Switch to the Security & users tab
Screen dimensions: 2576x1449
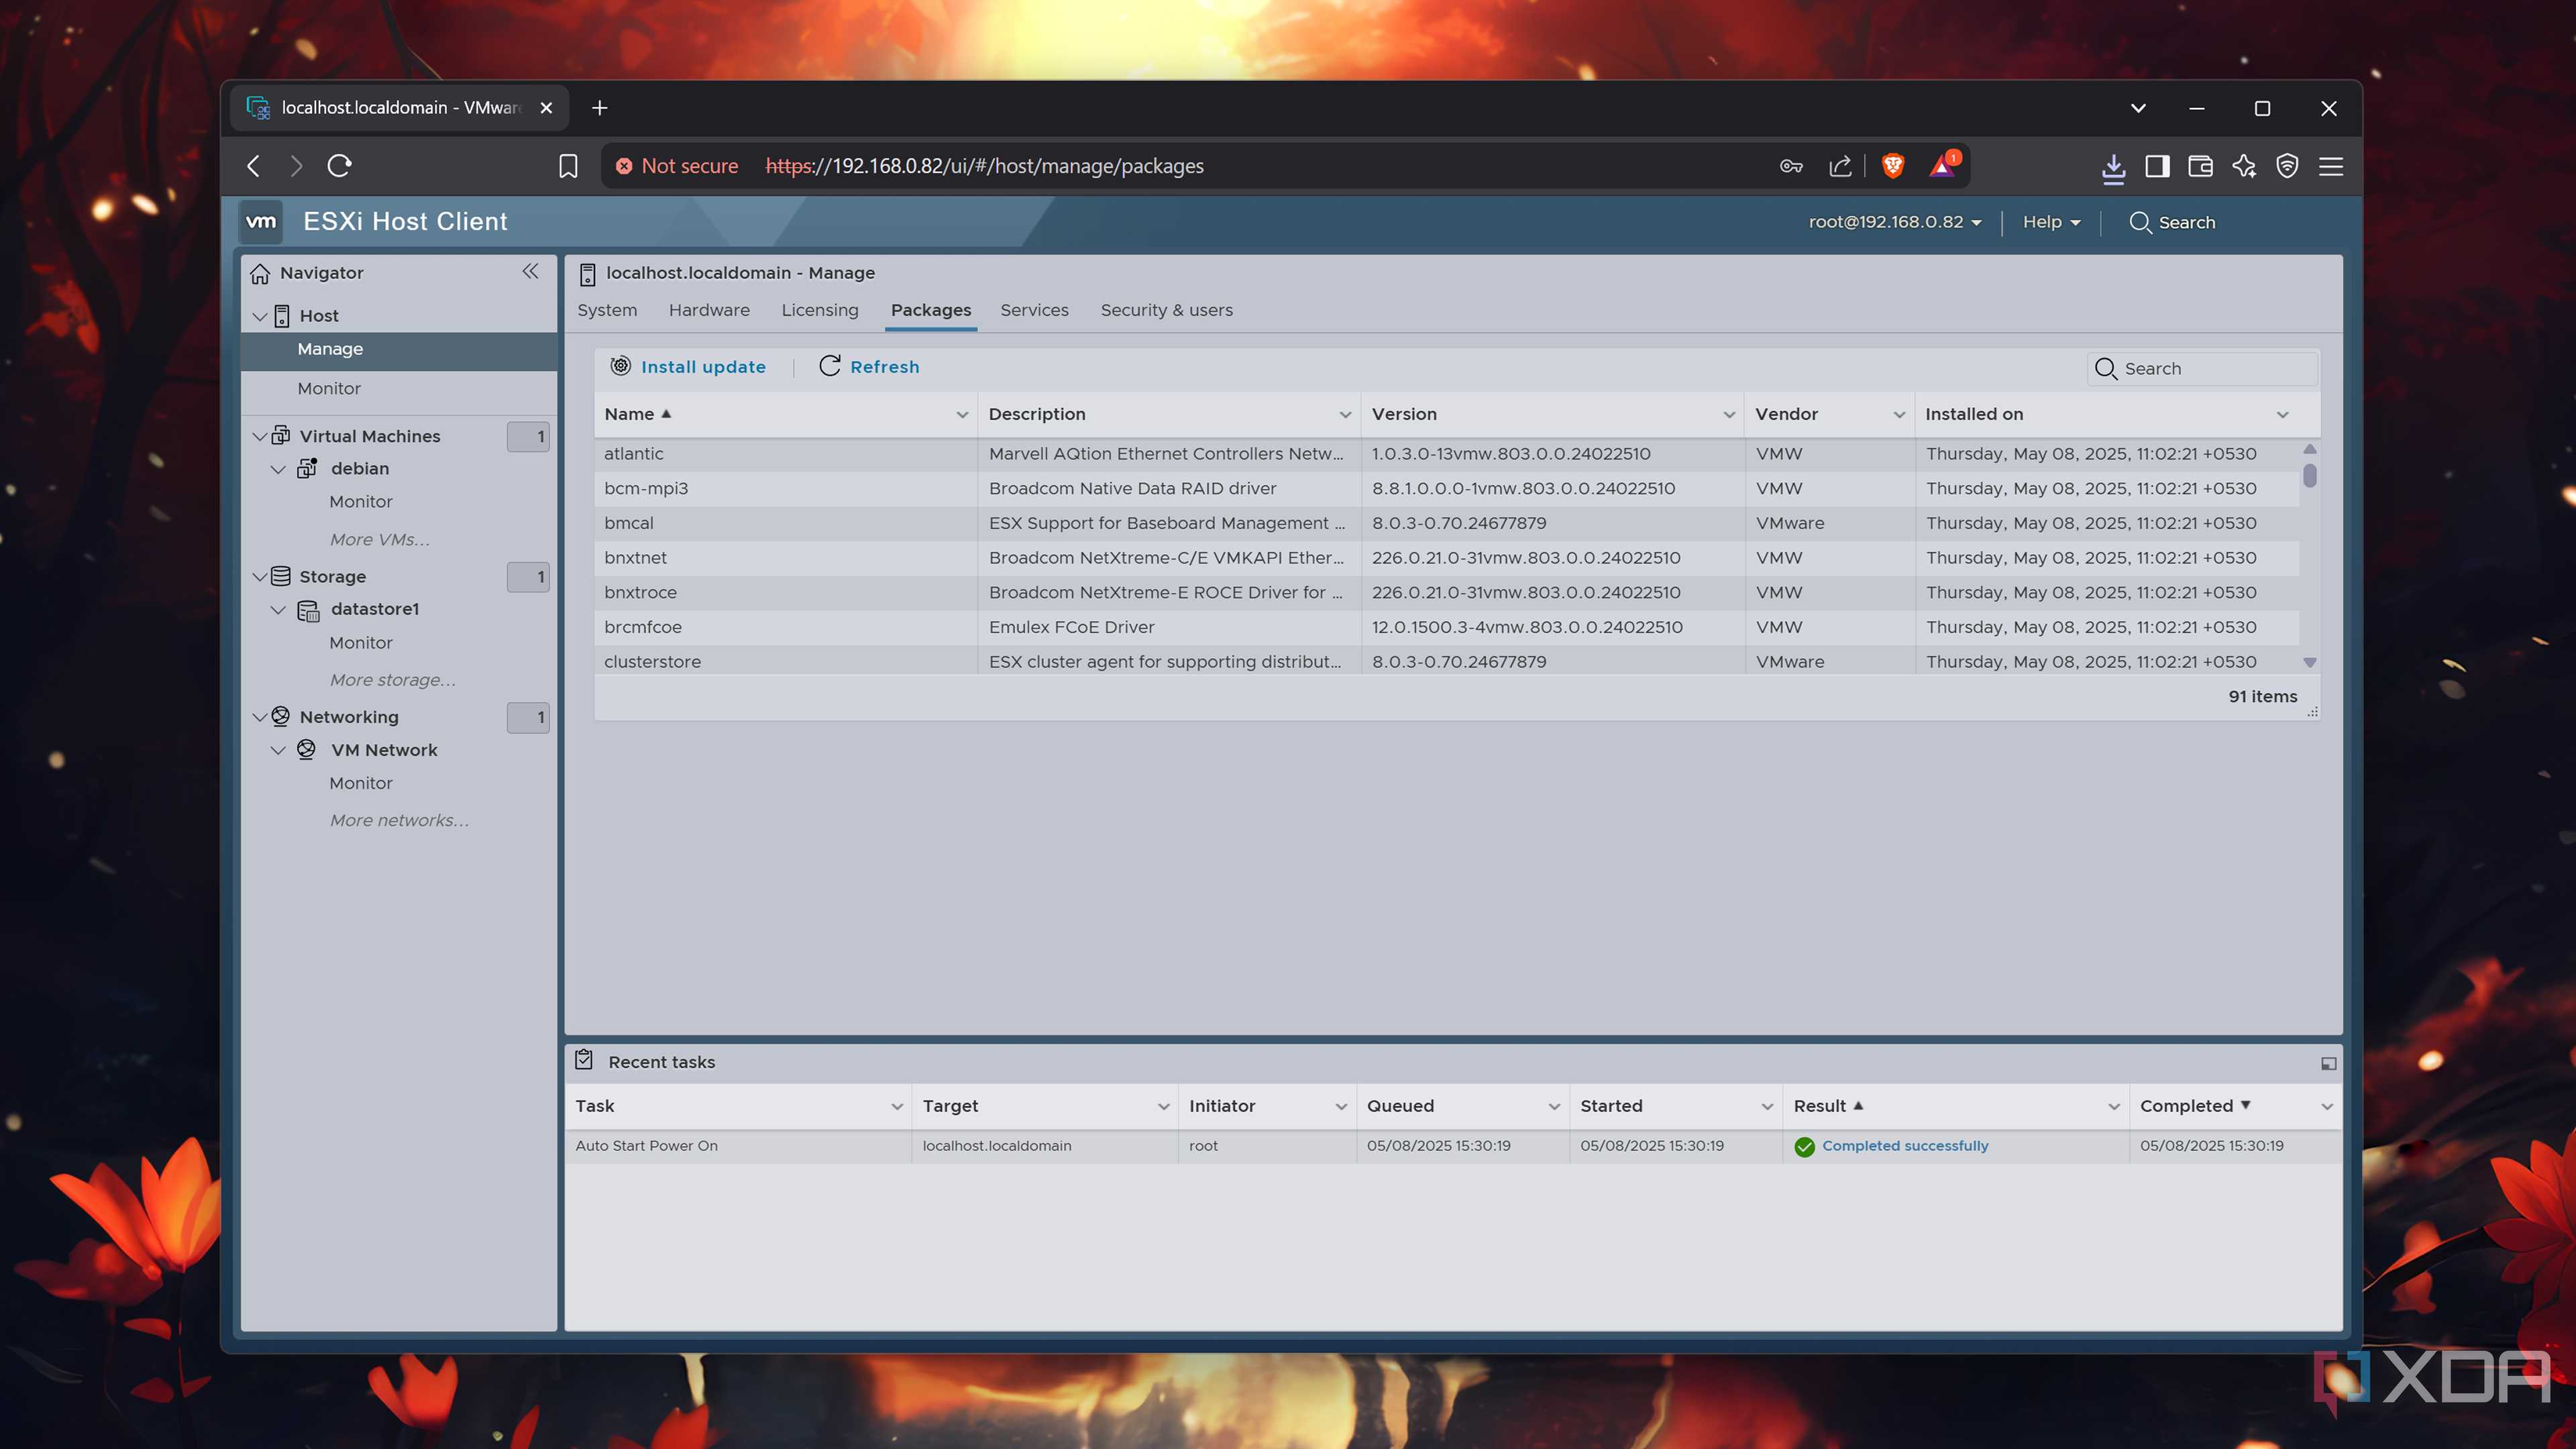pyautogui.click(x=1166, y=310)
